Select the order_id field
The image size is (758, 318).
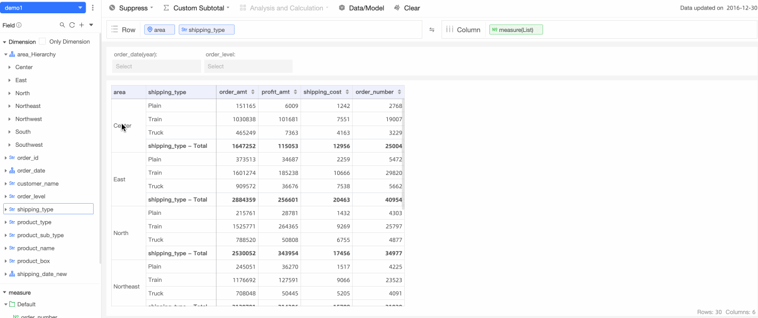pos(28,158)
